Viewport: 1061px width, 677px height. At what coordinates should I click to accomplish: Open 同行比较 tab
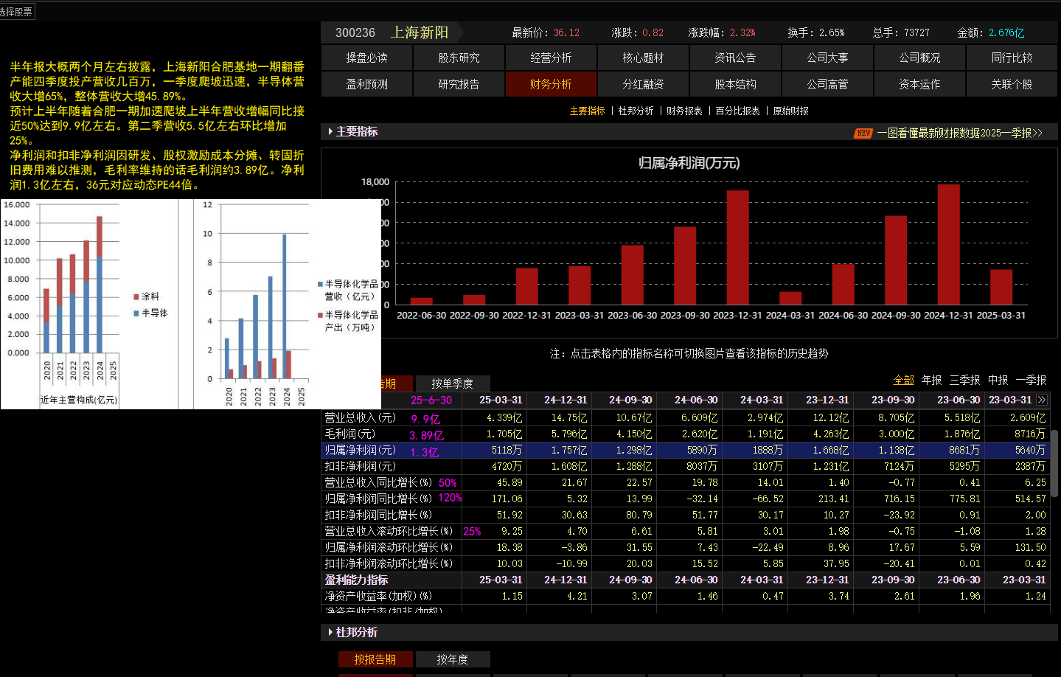click(1012, 58)
